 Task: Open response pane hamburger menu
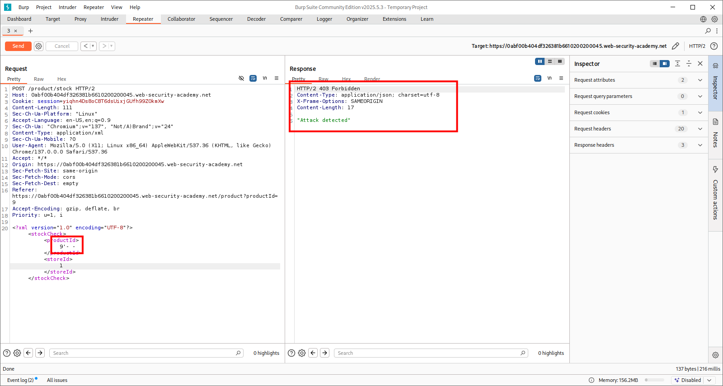tap(561, 78)
